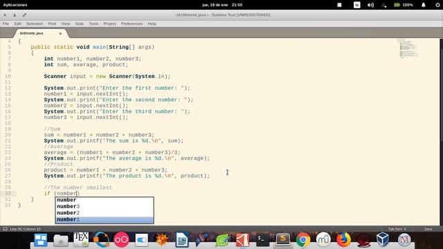Choose 'number2' in the autocomplete popup

point(105,213)
